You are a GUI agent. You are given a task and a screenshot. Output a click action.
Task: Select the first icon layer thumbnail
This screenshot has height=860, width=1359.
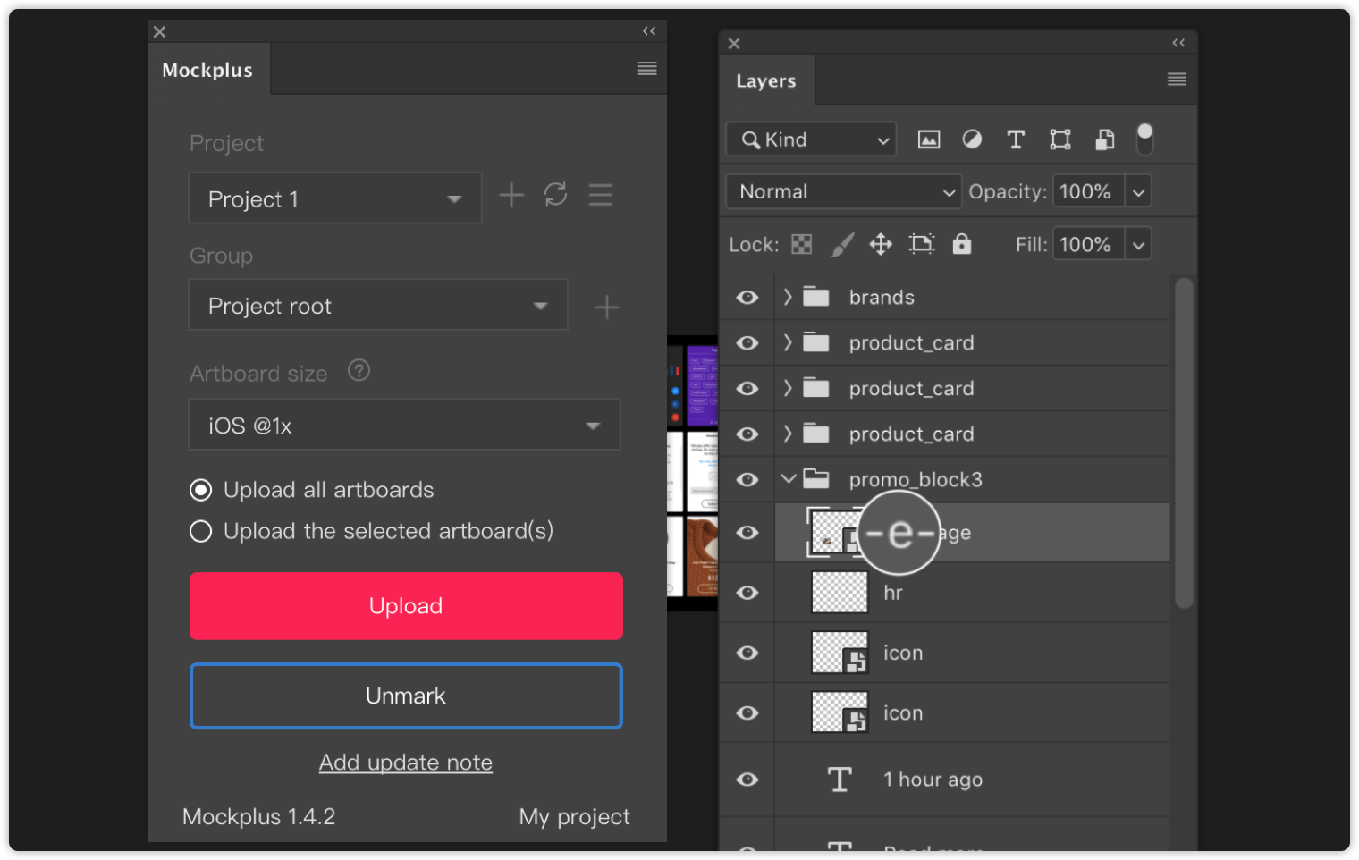coord(840,653)
